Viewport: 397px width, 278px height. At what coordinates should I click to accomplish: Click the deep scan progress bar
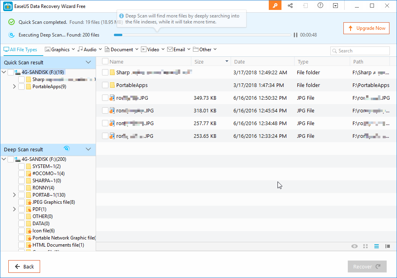click(x=202, y=35)
